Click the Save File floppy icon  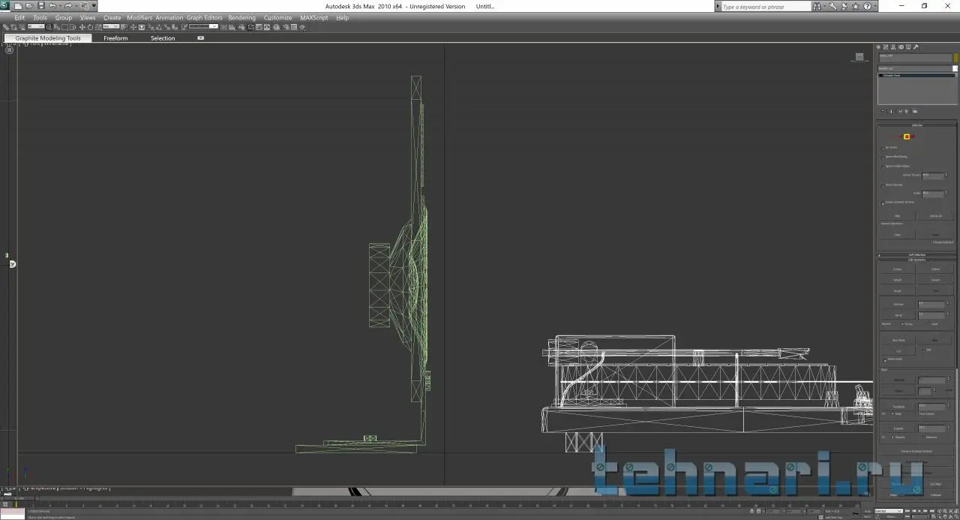(40, 6)
